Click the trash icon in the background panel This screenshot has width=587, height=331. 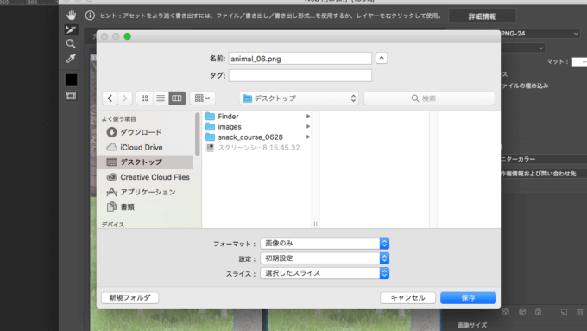579,311
